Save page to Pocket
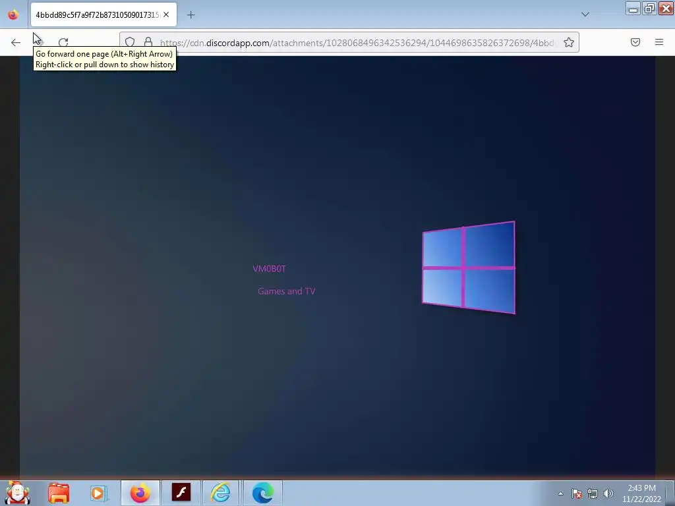 635,42
